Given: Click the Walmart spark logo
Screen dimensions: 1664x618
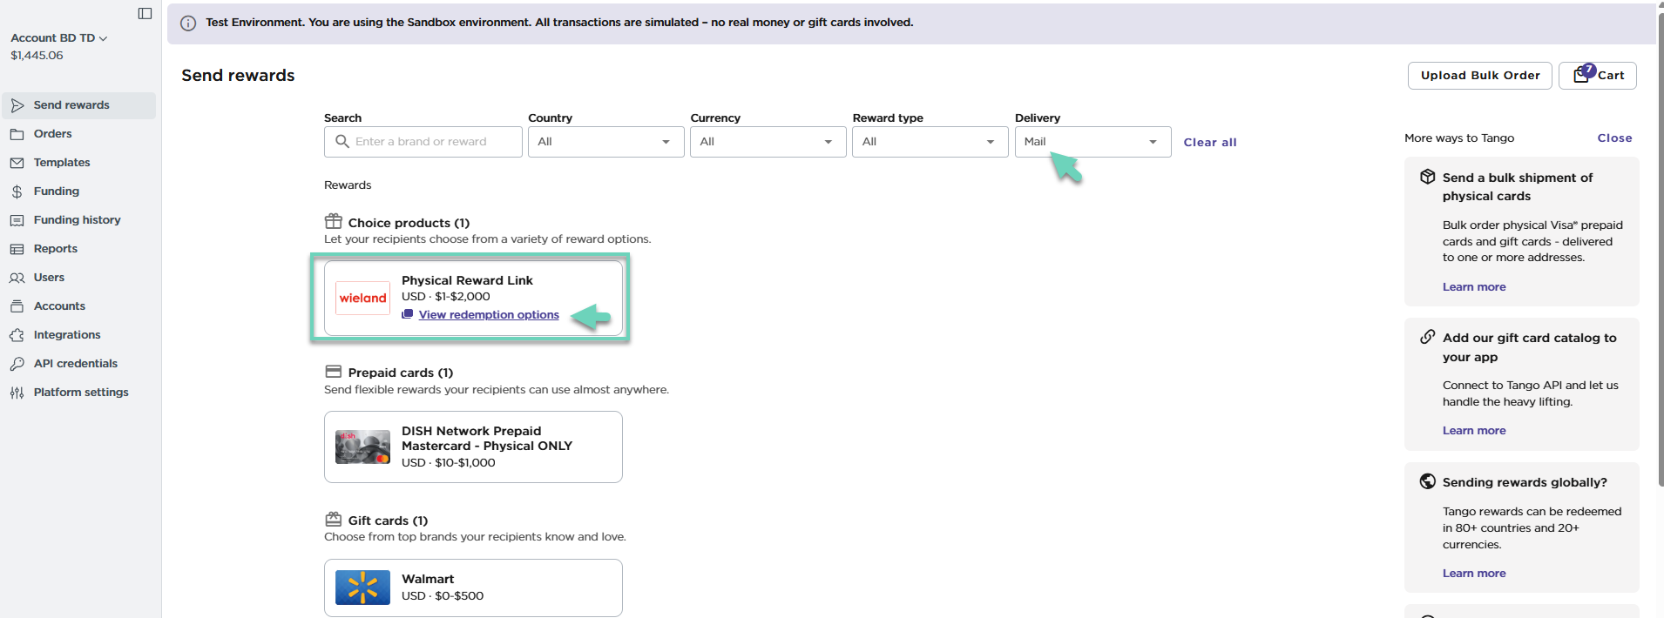Looking at the screenshot, I should [362, 588].
